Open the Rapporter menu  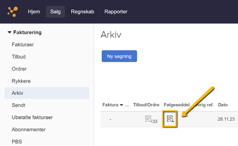click(116, 12)
